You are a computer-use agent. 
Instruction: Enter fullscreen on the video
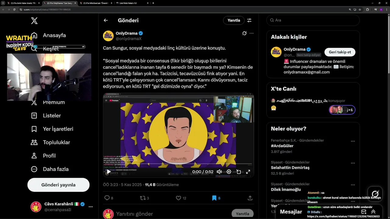coord(248,172)
